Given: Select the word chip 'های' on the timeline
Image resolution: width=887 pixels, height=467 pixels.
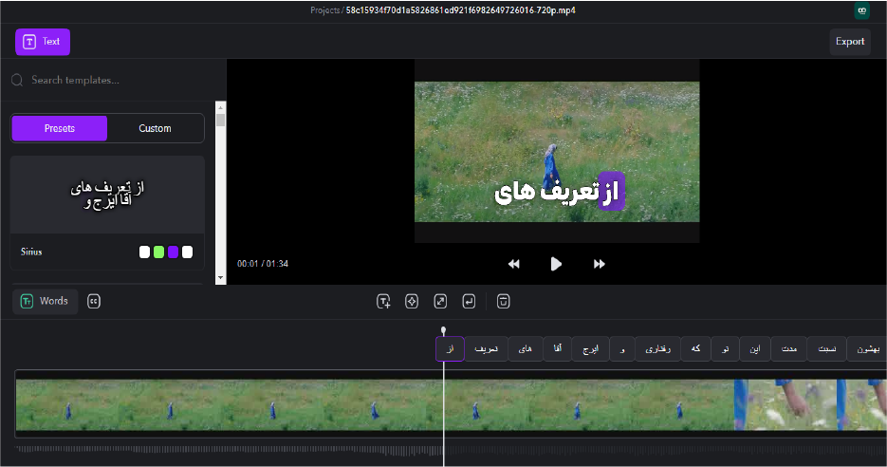Looking at the screenshot, I should point(526,348).
